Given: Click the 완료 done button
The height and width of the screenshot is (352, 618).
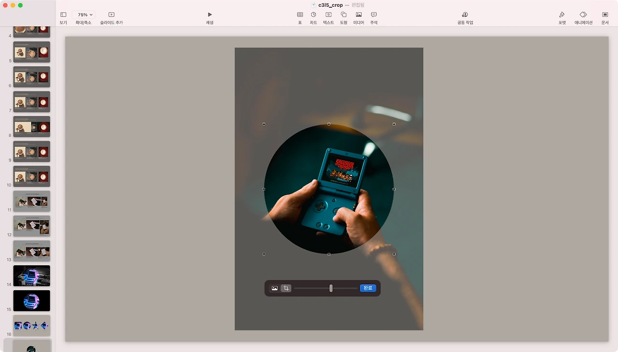Looking at the screenshot, I should pyautogui.click(x=368, y=288).
